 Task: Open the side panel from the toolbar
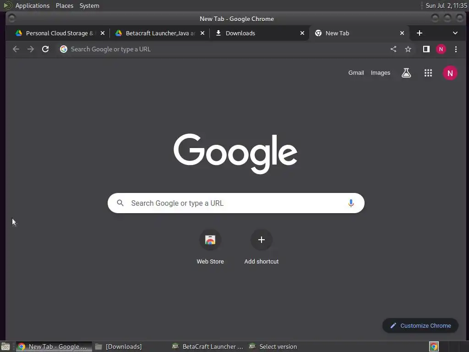click(x=426, y=49)
